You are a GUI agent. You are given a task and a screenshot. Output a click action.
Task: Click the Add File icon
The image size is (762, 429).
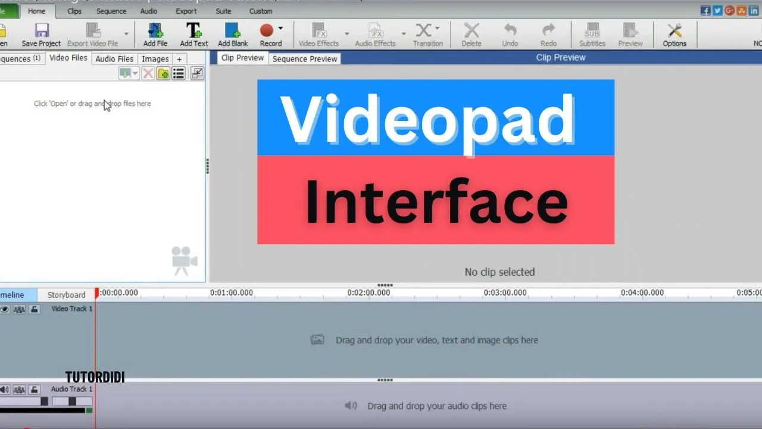point(155,30)
